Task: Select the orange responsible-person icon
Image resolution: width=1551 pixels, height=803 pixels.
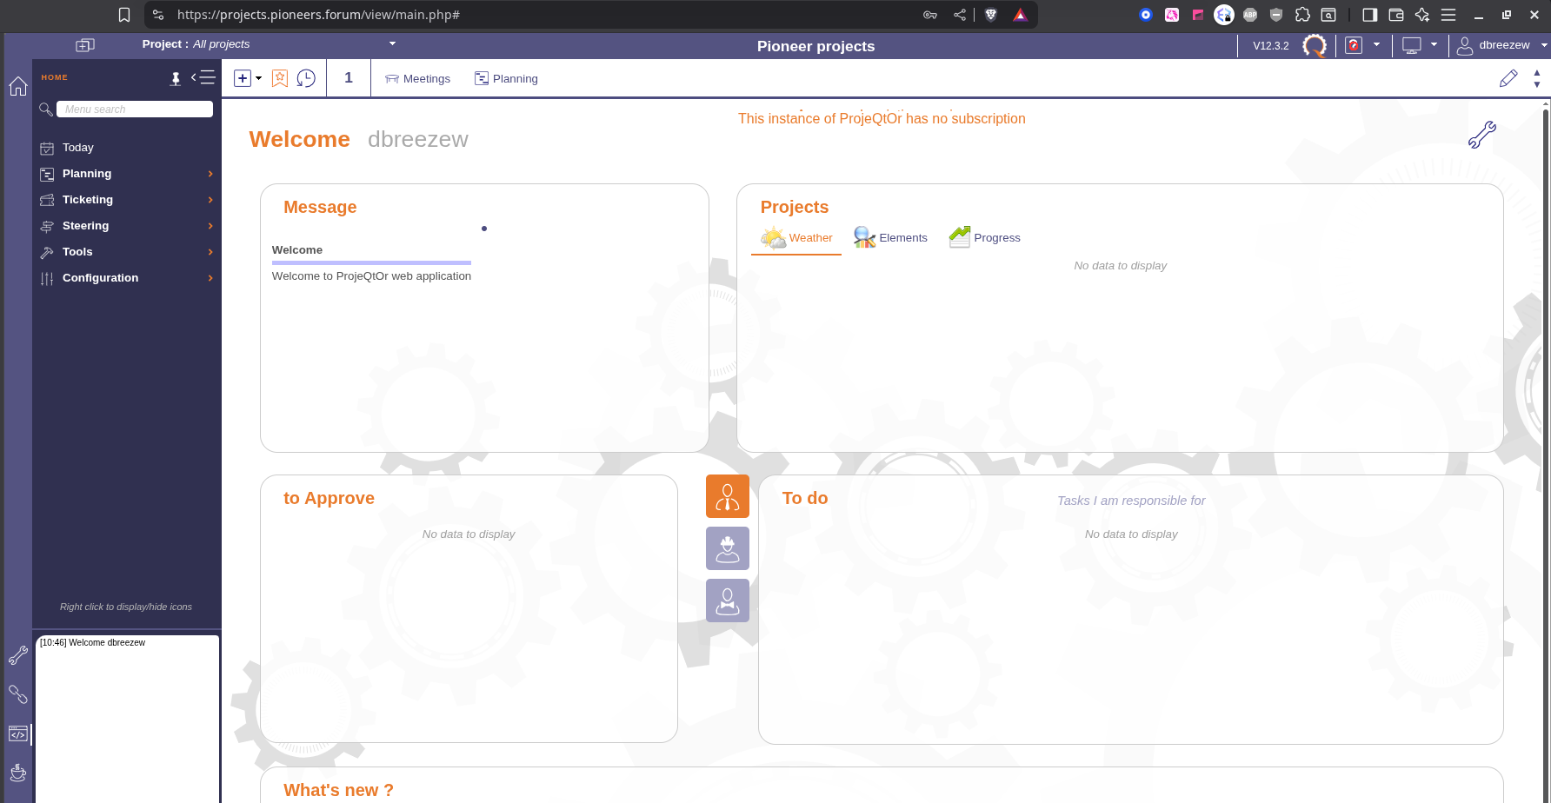Action: pyautogui.click(x=727, y=496)
